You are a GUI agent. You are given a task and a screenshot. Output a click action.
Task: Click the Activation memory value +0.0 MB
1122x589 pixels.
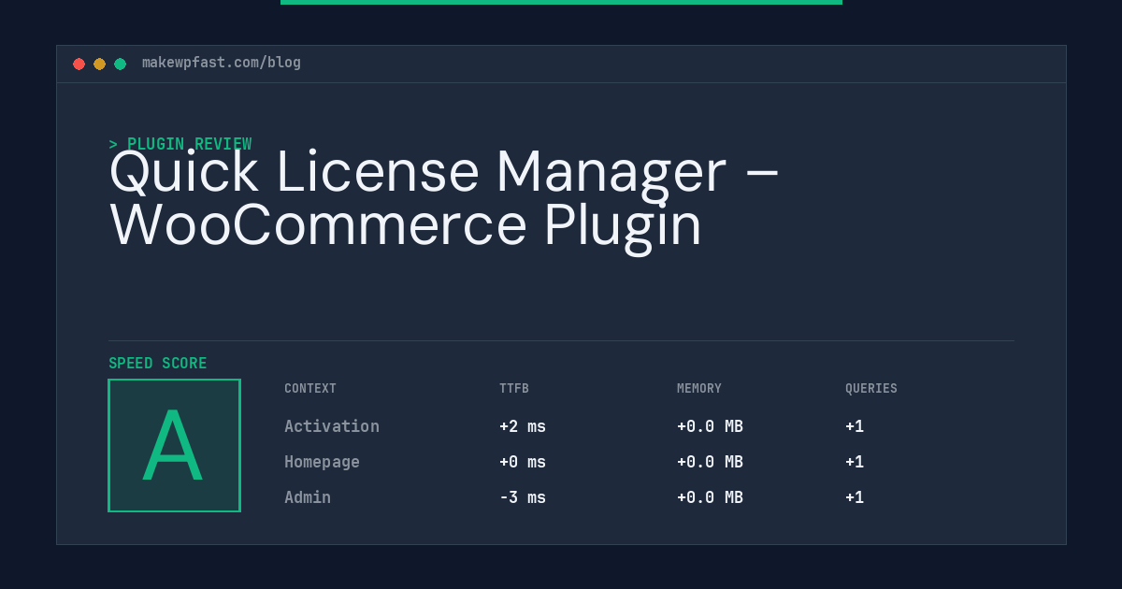710,426
